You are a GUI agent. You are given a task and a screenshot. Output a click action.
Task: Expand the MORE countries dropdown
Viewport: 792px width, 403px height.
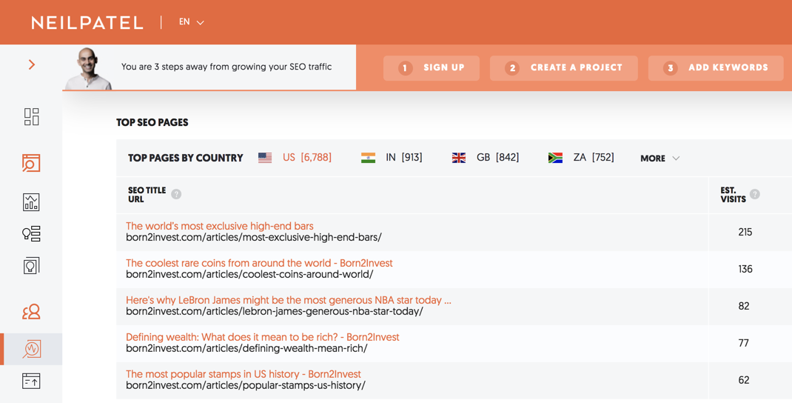(x=660, y=159)
